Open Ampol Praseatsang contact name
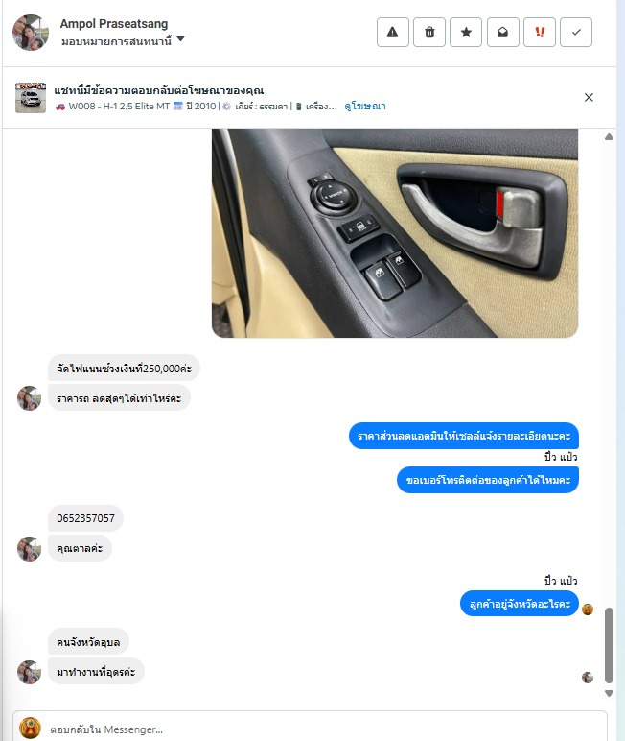 click(114, 24)
